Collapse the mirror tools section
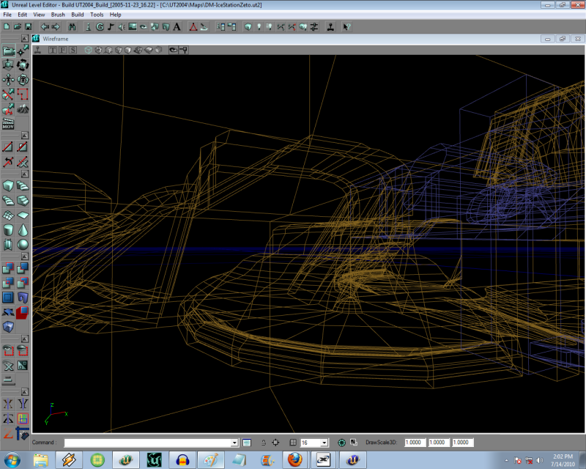This screenshot has width=586, height=469. (x=25, y=392)
